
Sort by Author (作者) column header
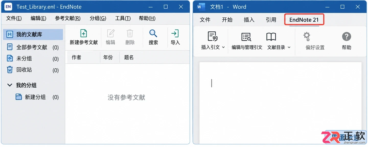coord(76,57)
